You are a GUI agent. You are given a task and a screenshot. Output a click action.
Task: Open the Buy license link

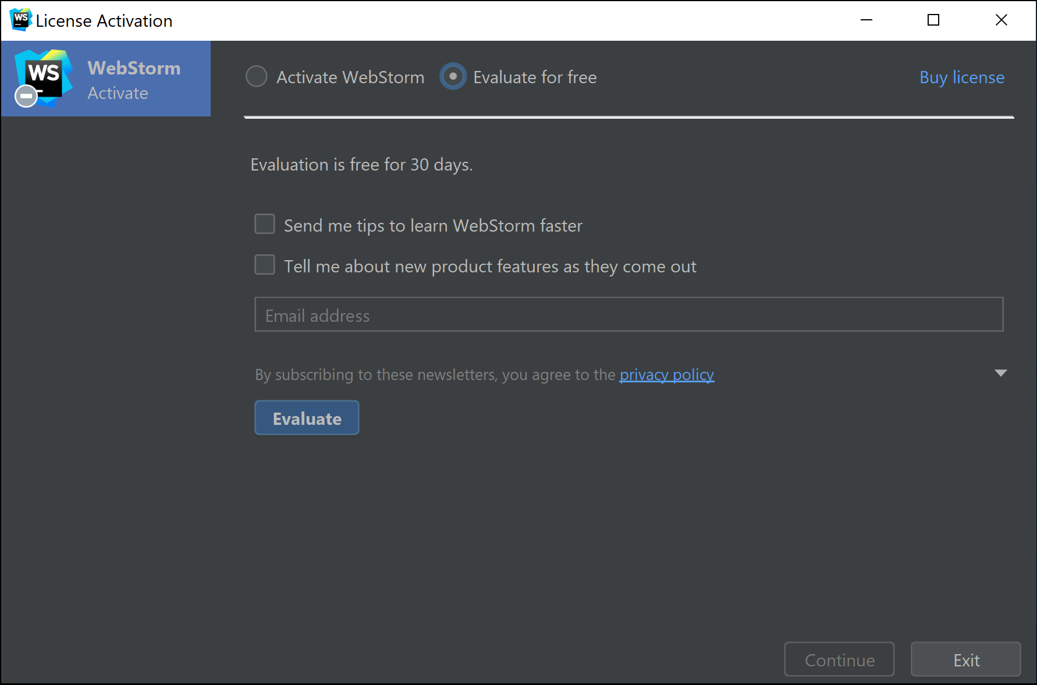pyautogui.click(x=961, y=77)
